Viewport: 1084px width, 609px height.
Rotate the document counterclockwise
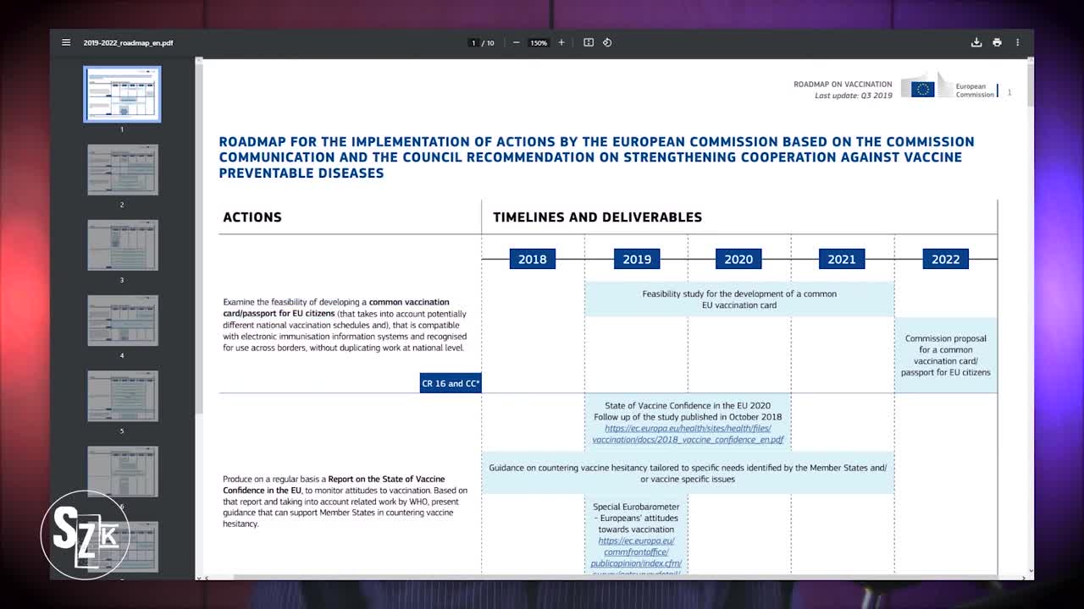click(x=607, y=42)
